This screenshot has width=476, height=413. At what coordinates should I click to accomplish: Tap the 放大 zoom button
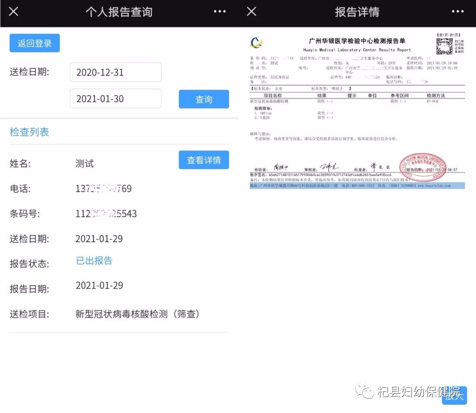coord(455,396)
